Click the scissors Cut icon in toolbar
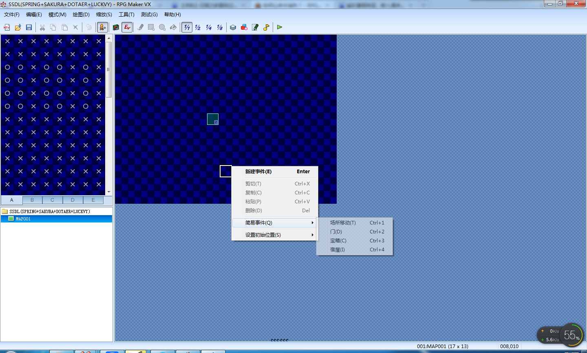Image resolution: width=587 pixels, height=353 pixels. coord(42,27)
